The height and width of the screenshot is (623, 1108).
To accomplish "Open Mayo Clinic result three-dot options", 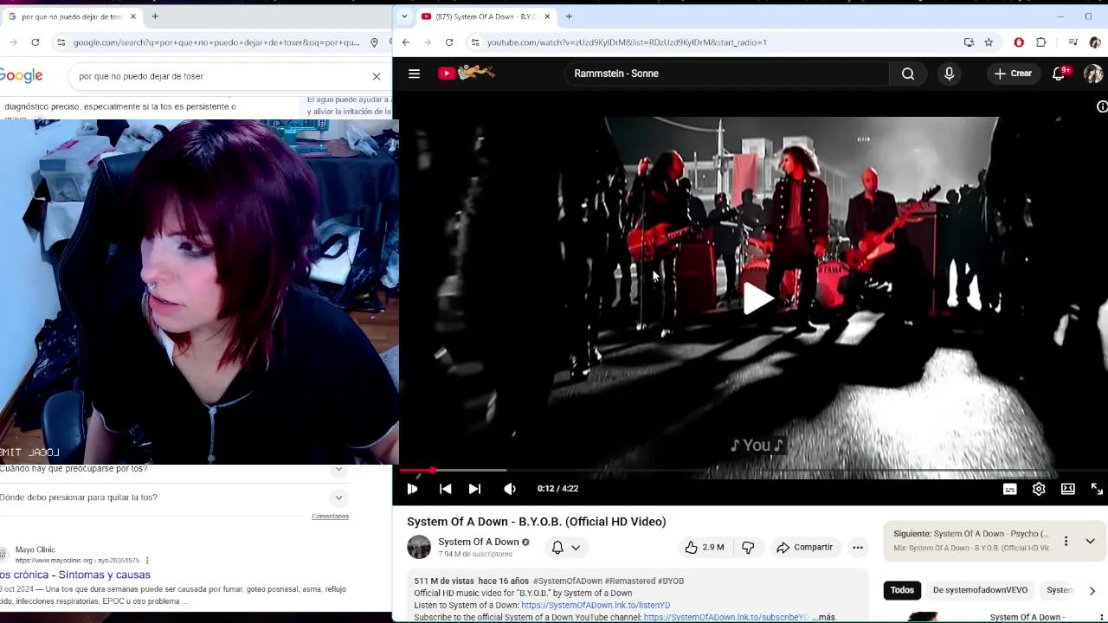I will point(147,561).
